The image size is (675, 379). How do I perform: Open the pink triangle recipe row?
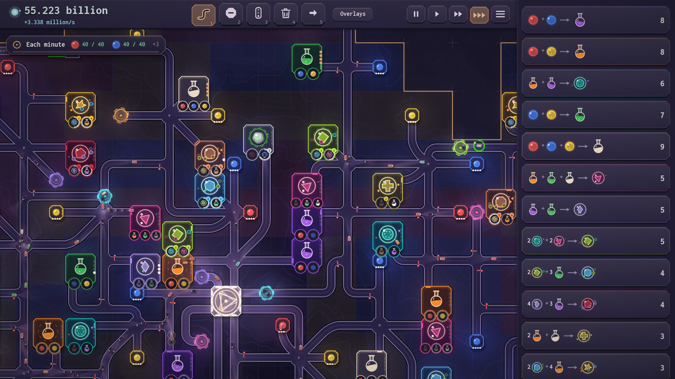coord(596,178)
